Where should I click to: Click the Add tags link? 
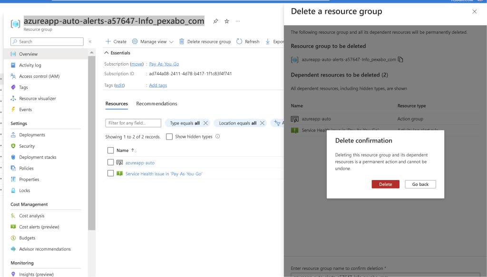(158, 86)
